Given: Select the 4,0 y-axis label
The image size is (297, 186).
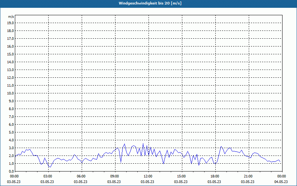Looking at the screenshot, I should [x=12, y=140].
